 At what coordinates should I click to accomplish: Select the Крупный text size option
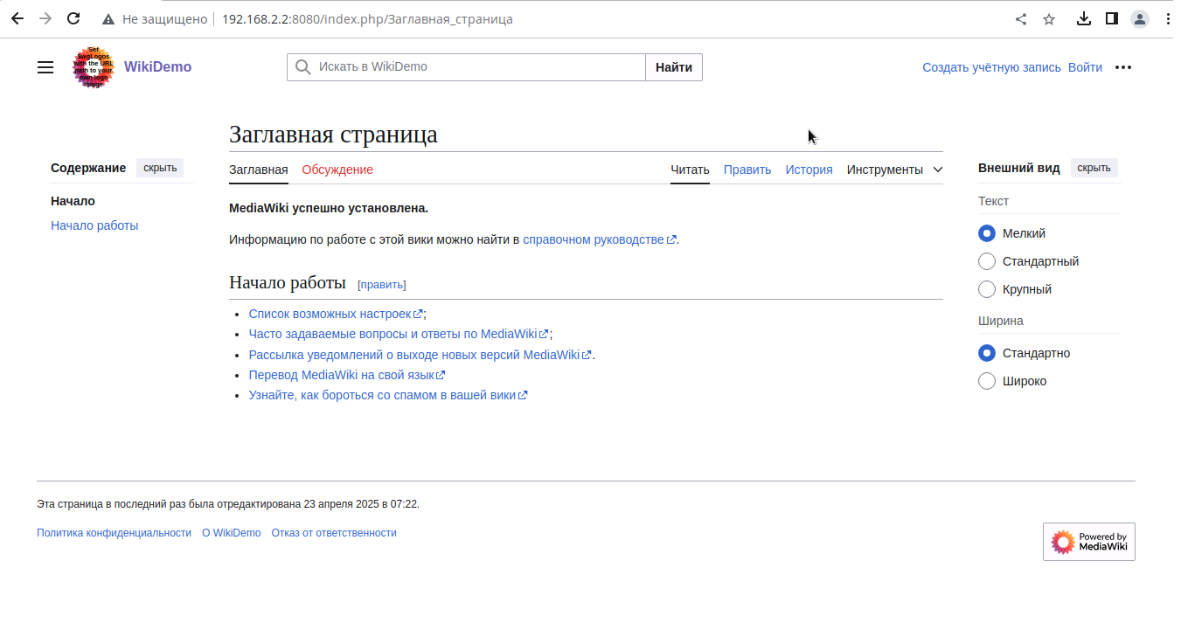tap(987, 289)
